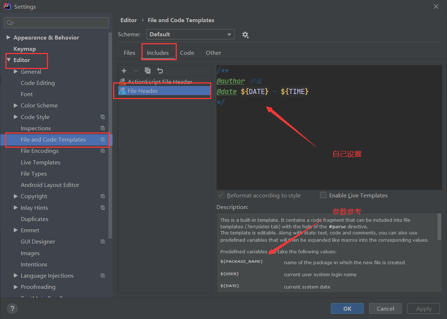
Task: Open GUI Designer settings
Action: 38,242
